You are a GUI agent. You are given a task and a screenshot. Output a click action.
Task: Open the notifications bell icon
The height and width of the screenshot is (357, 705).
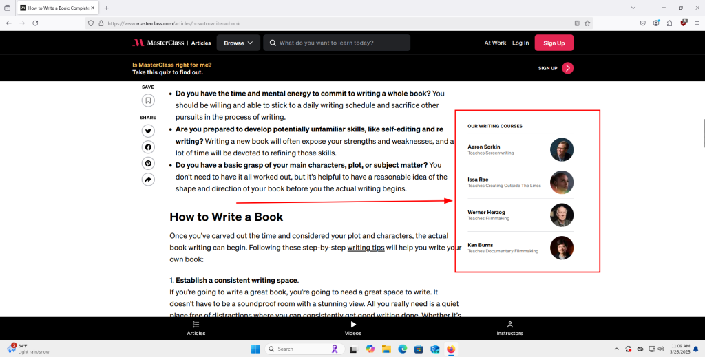[x=696, y=349]
